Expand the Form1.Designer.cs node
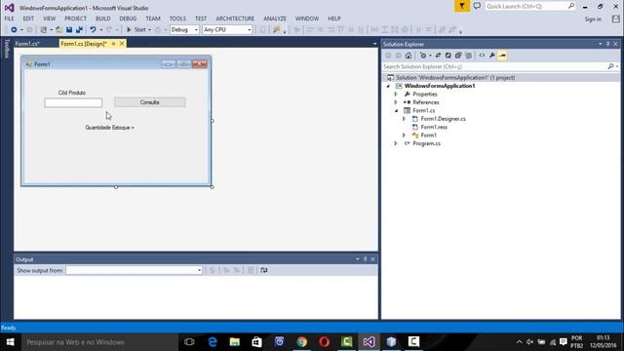The height and width of the screenshot is (351, 624). pyautogui.click(x=404, y=119)
